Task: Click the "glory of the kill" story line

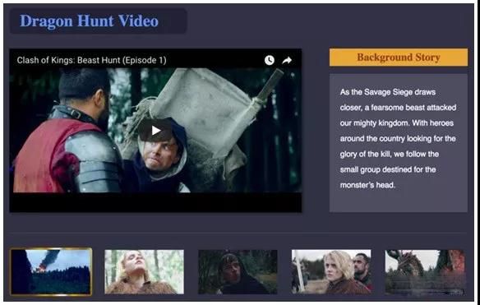Action: click(390, 154)
